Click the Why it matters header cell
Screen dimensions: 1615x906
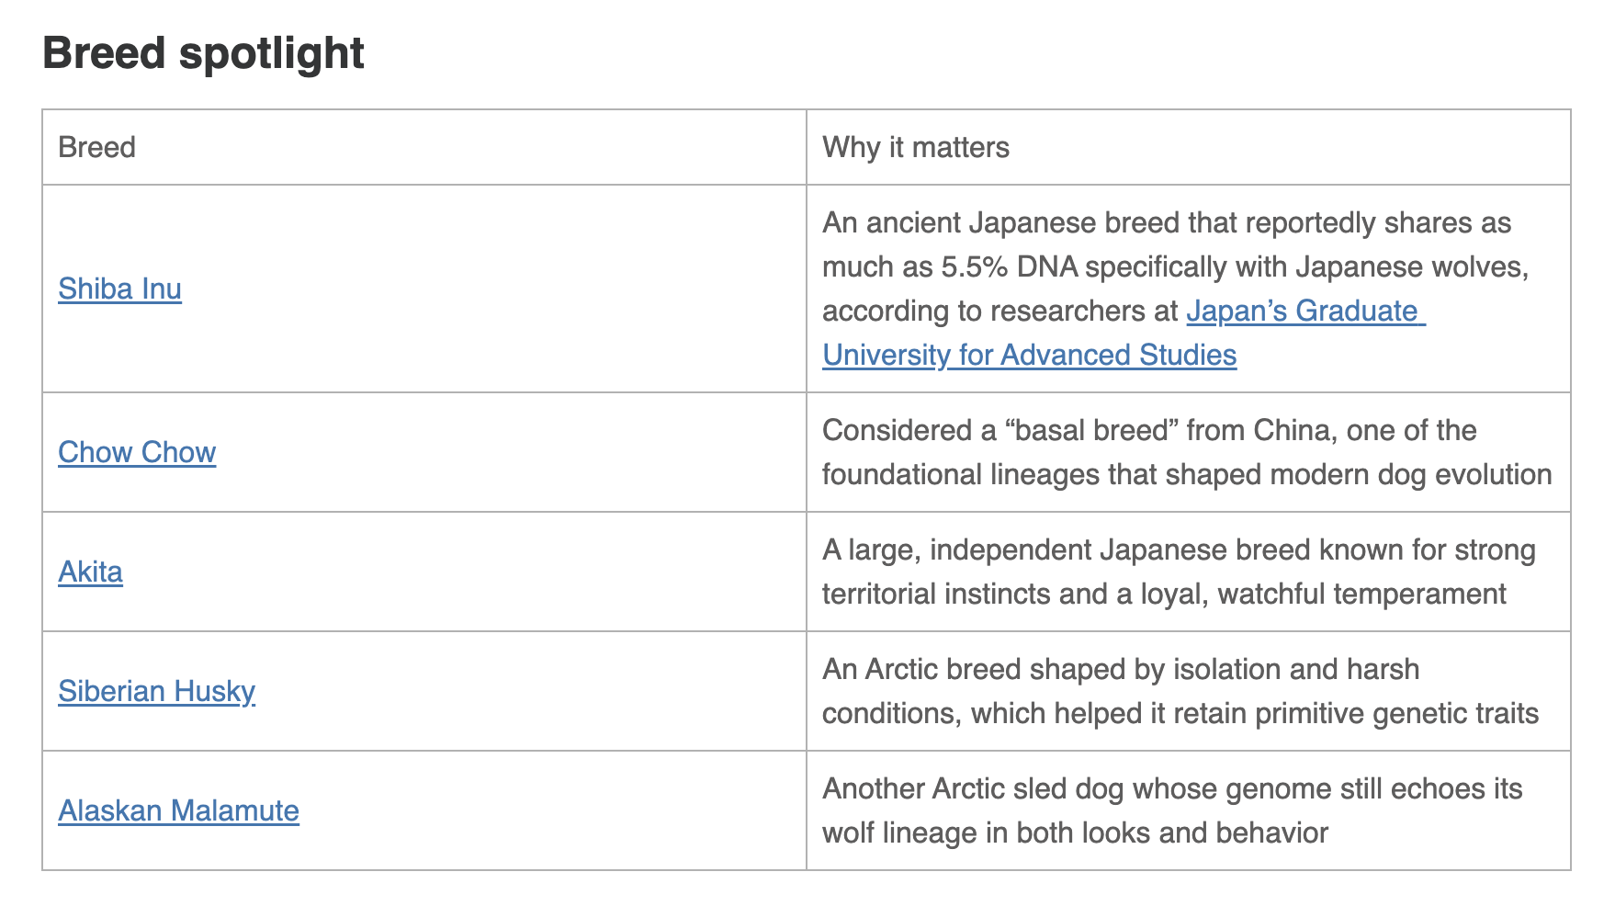pos(1189,147)
